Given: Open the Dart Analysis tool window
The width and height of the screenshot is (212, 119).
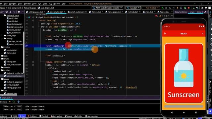Looking at the screenshot, I should pyautogui.click(x=56, y=116).
